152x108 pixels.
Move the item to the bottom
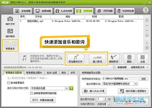(x=147, y=35)
